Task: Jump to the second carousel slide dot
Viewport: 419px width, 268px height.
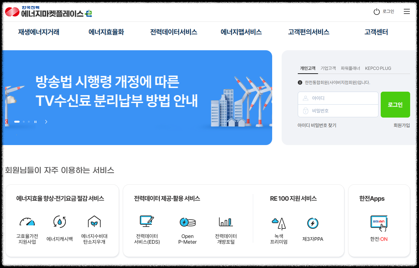Action: 23,121
